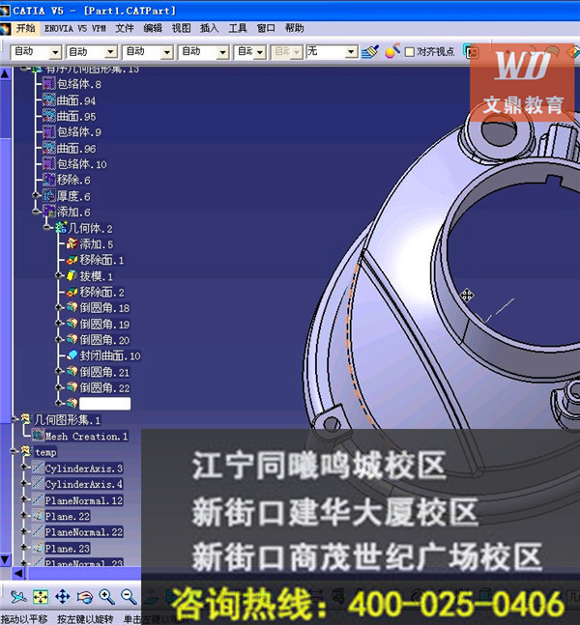Click the plane icon of Plane.22
Screen dimensions: 580x625
(38, 516)
